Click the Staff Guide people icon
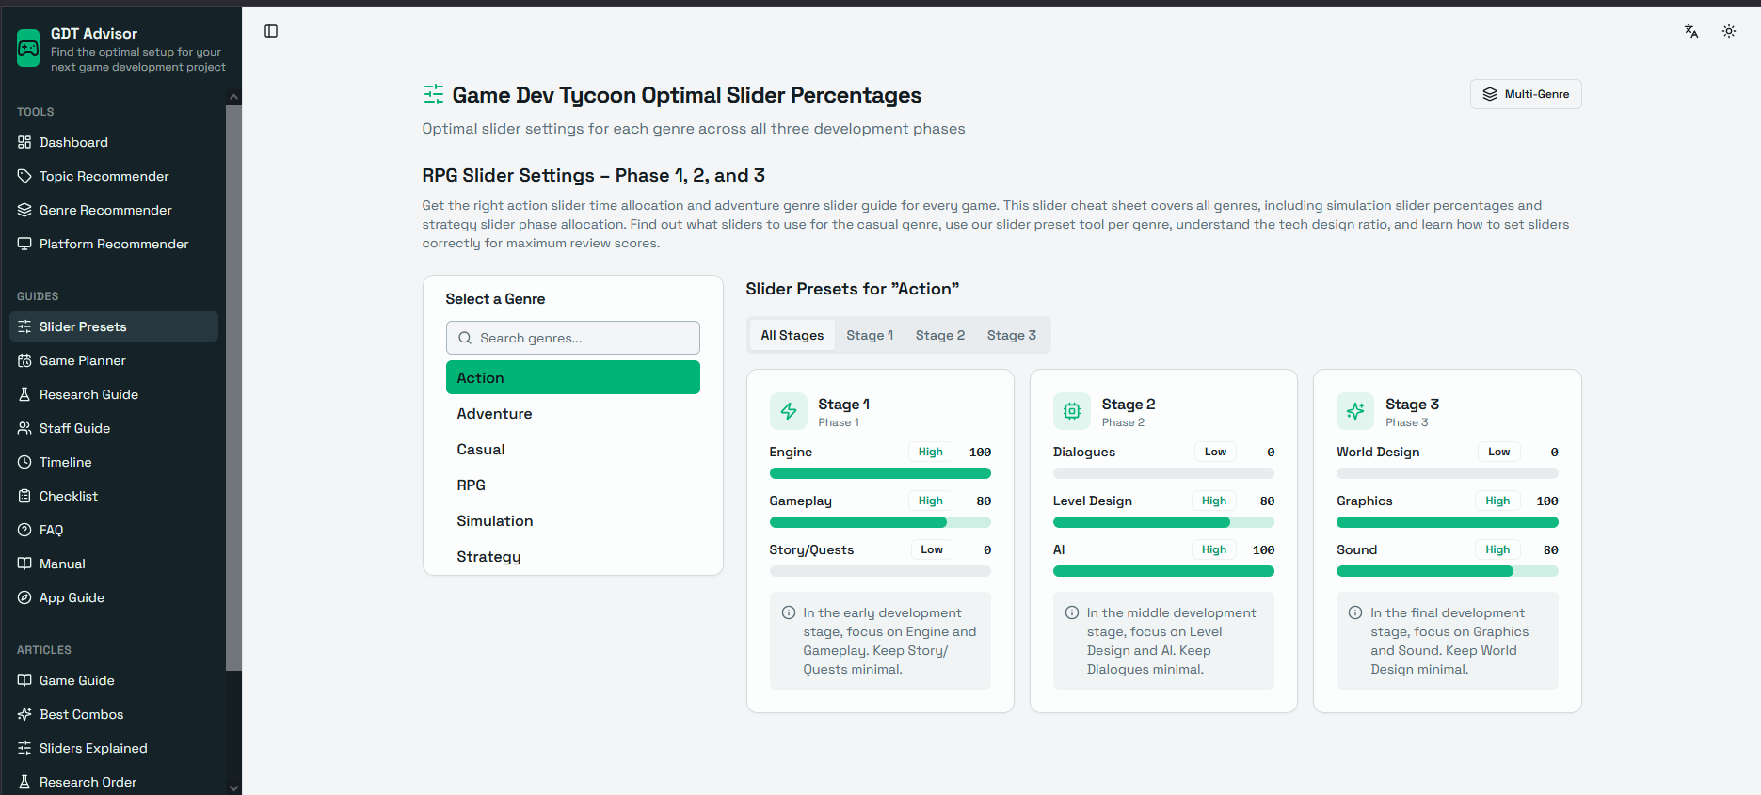 [24, 428]
